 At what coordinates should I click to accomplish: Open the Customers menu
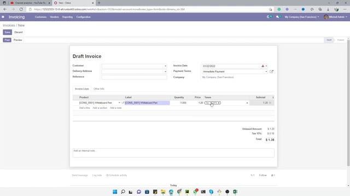(40, 17)
